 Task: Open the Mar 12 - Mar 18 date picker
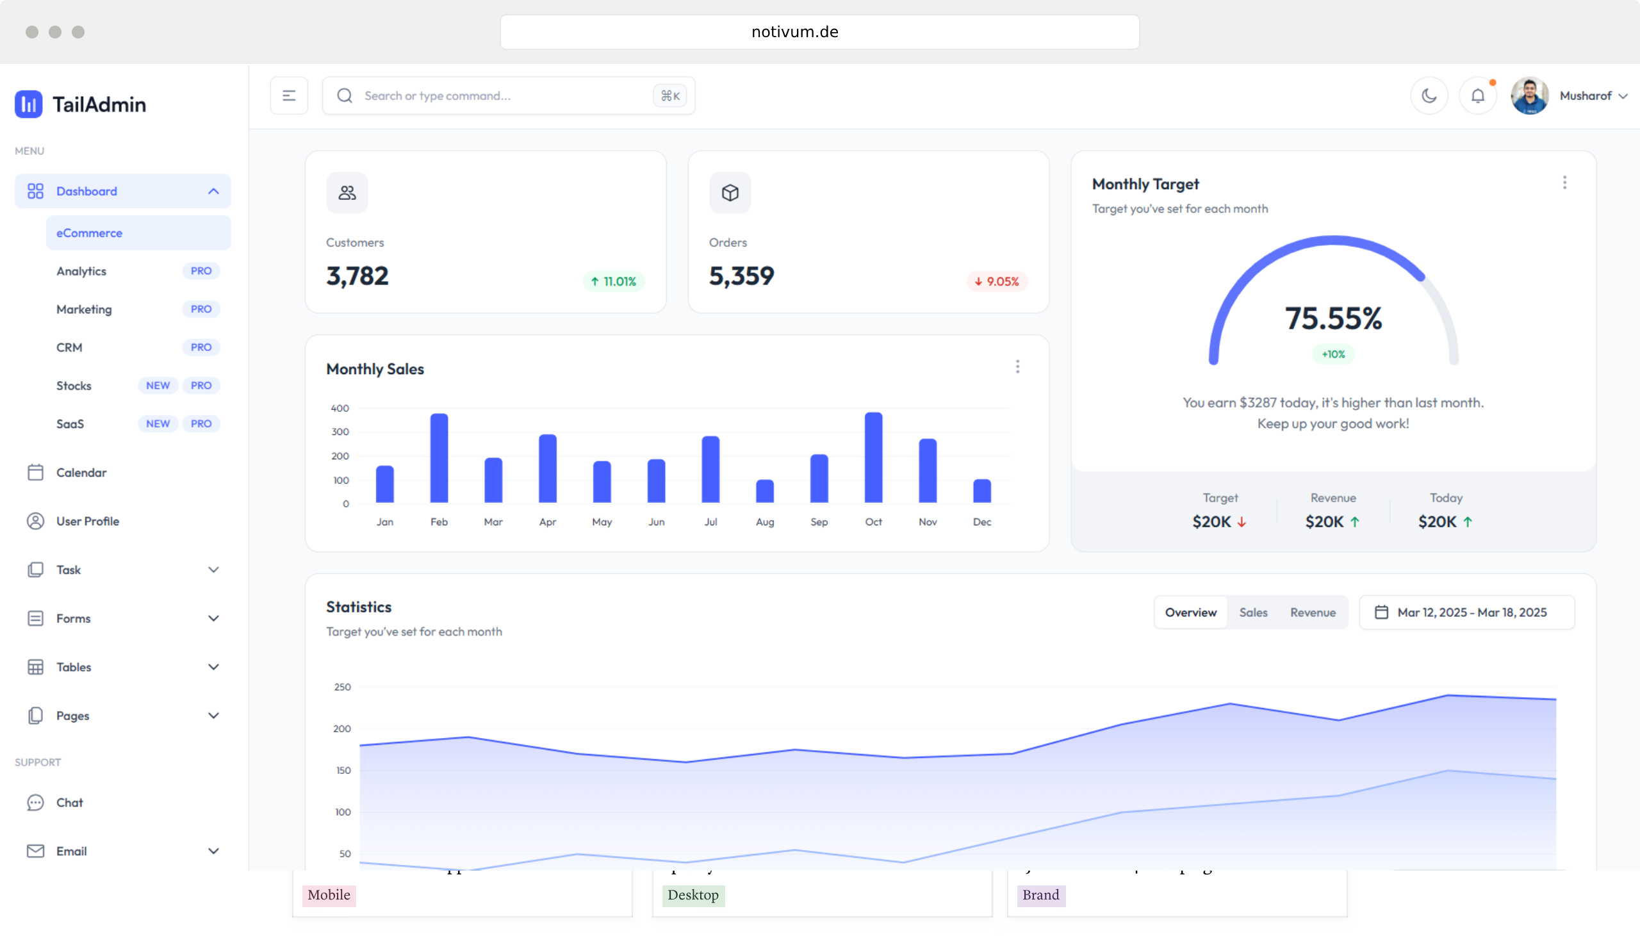point(1467,612)
